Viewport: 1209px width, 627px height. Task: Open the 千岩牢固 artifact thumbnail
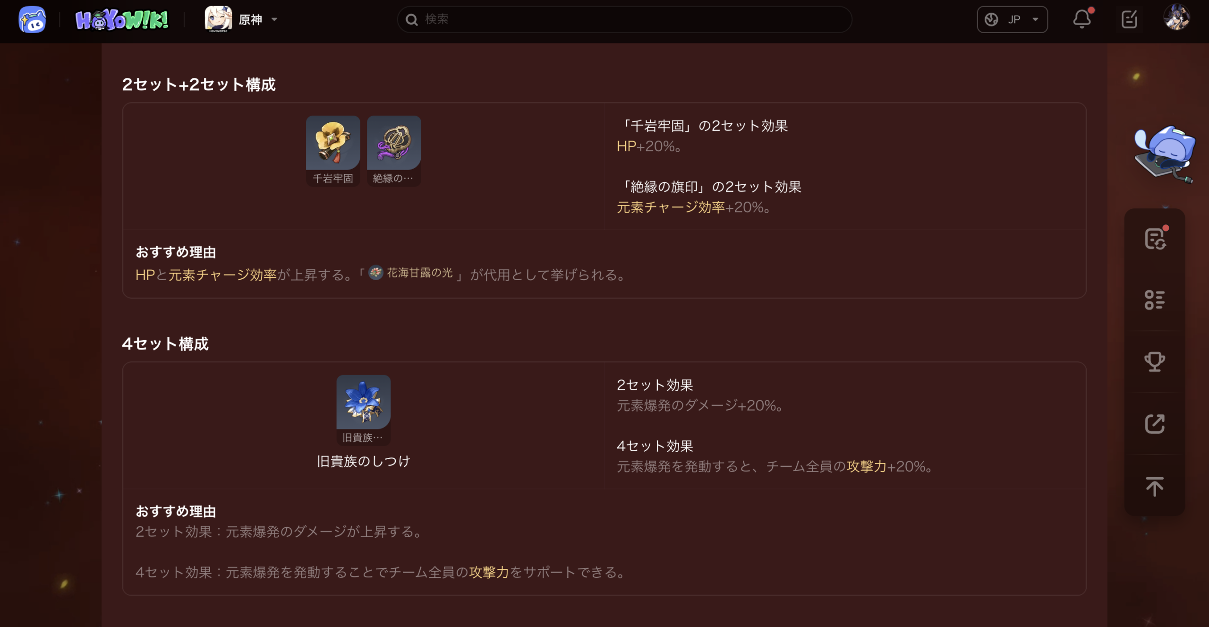coord(333,151)
